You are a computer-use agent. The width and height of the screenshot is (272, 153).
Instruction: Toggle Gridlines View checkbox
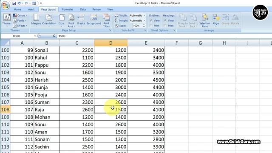coord(151,20)
